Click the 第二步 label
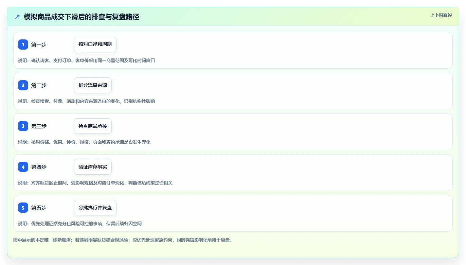The width and height of the screenshot is (466, 265). click(x=39, y=85)
